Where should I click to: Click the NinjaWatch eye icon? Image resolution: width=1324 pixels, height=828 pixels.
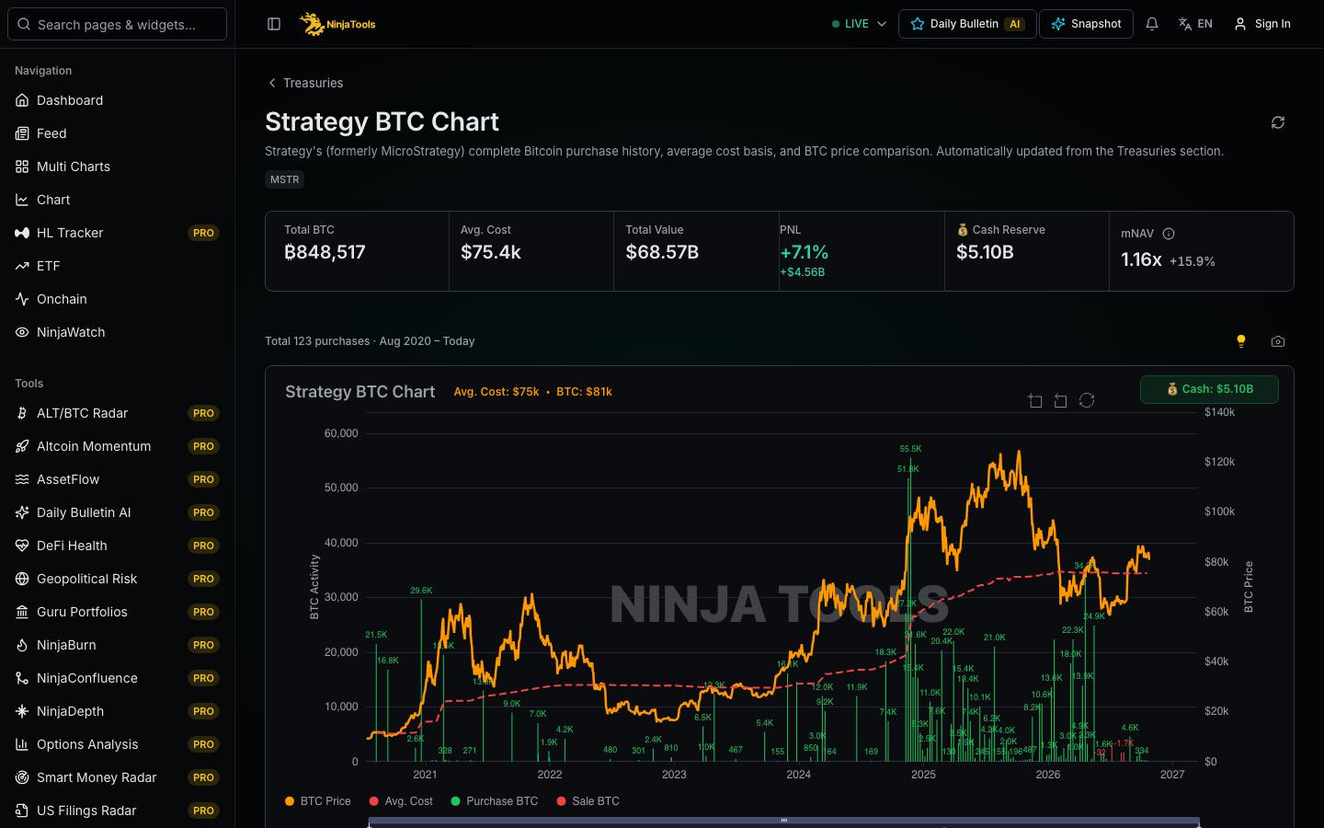pyautogui.click(x=22, y=332)
